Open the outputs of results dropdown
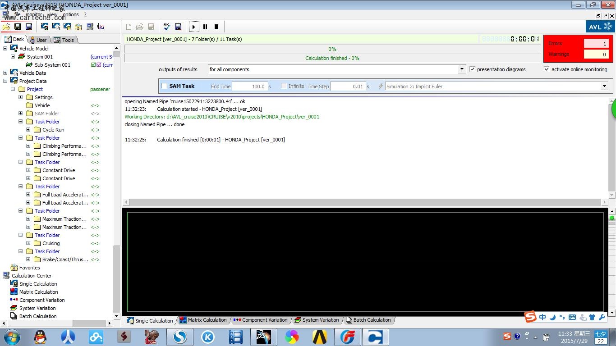Viewport: 616px width, 346px height. click(x=462, y=69)
